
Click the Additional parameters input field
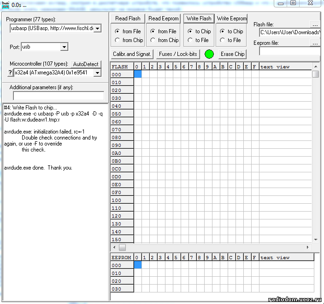(59, 96)
